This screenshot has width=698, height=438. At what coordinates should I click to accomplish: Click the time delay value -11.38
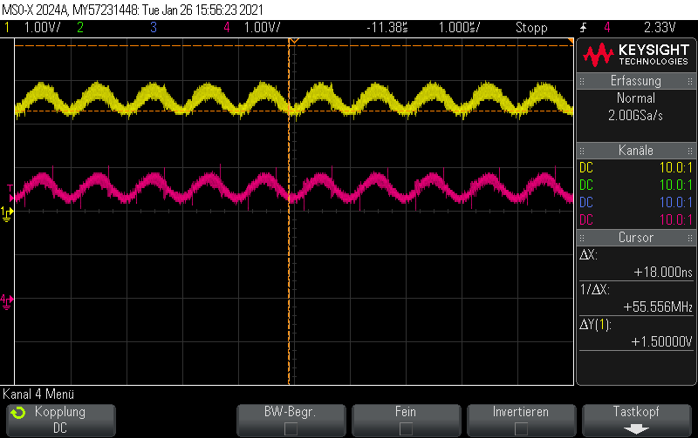[x=387, y=28]
